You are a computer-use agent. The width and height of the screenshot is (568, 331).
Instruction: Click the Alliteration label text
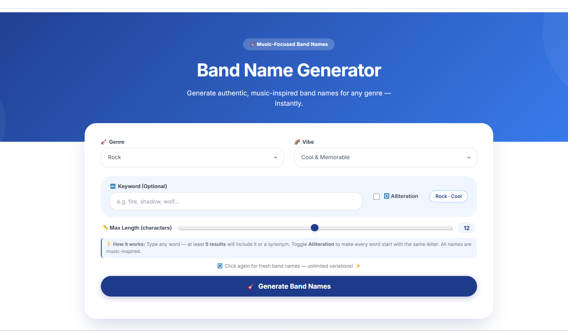coord(404,196)
